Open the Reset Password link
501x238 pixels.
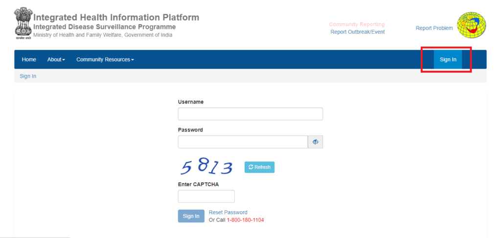pos(228,212)
